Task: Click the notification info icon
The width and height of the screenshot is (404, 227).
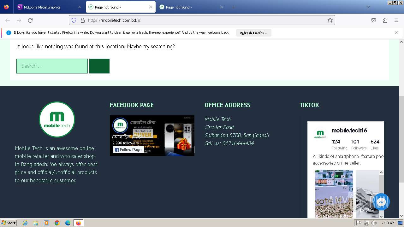Action: (x=9, y=33)
